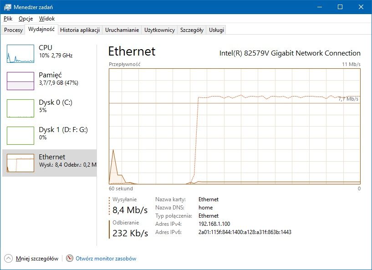The height and width of the screenshot is (270, 372).
Task: Switch to the Procesy tab
Action: pyautogui.click(x=13, y=30)
